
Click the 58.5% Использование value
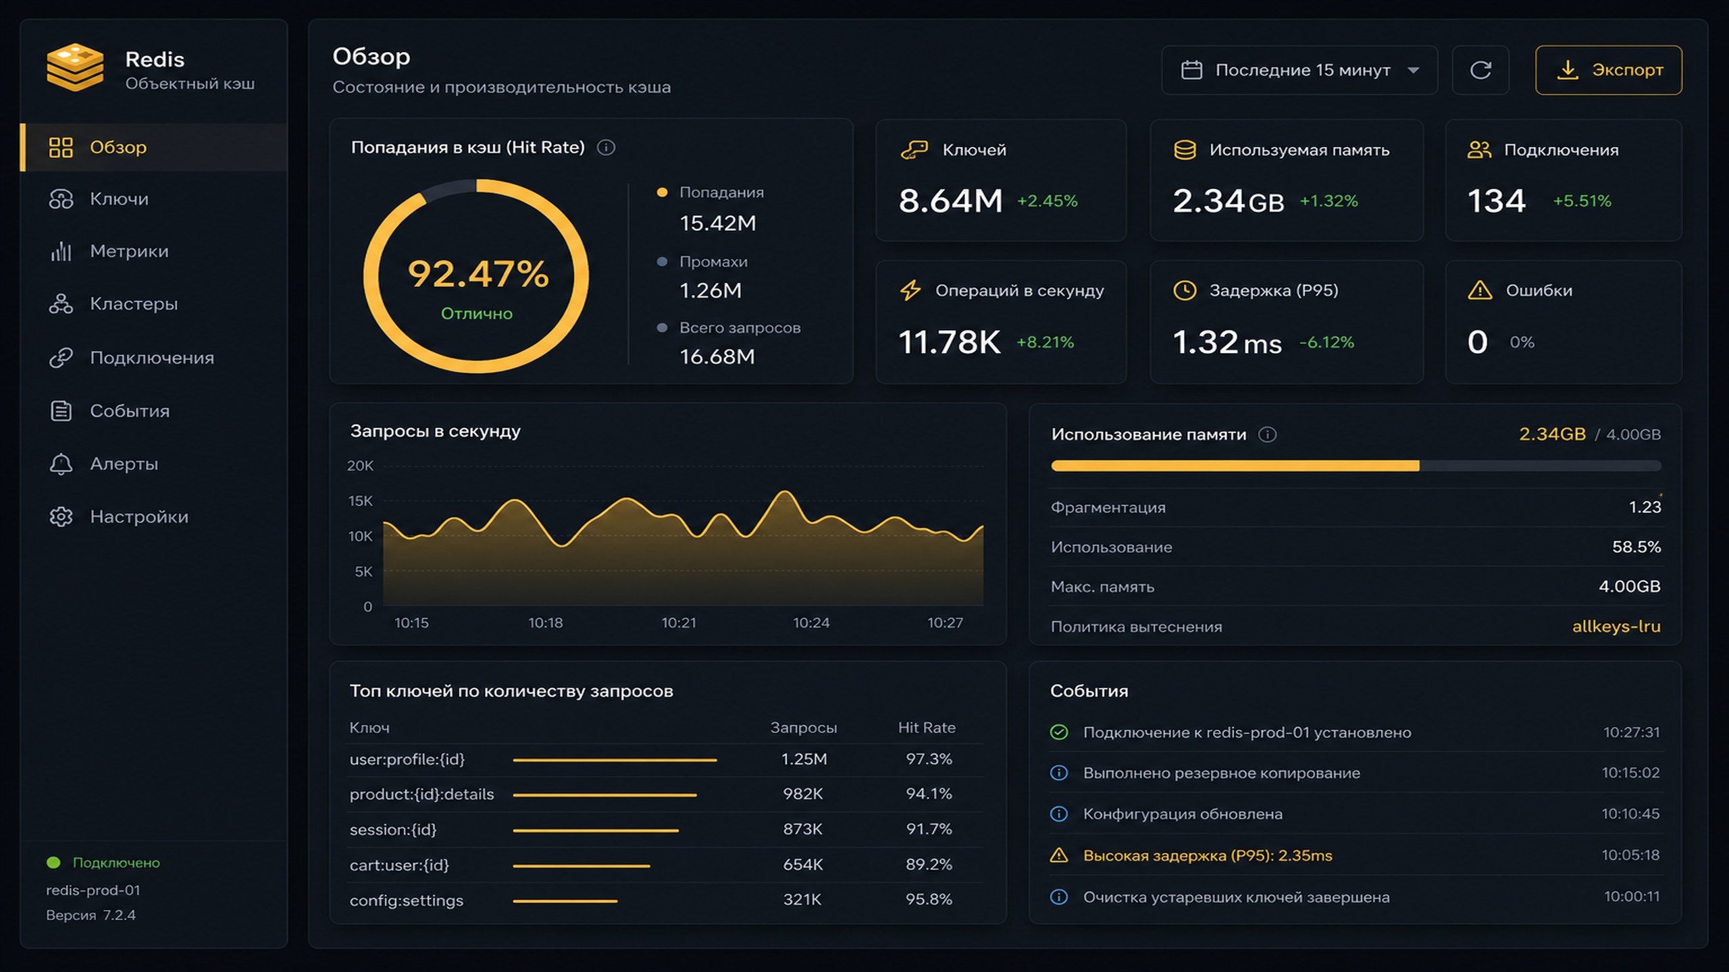(x=1636, y=547)
